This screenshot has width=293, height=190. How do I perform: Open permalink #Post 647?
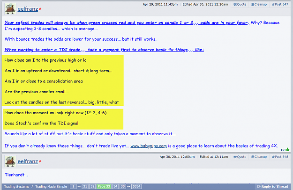pyautogui.click(x=280, y=5)
